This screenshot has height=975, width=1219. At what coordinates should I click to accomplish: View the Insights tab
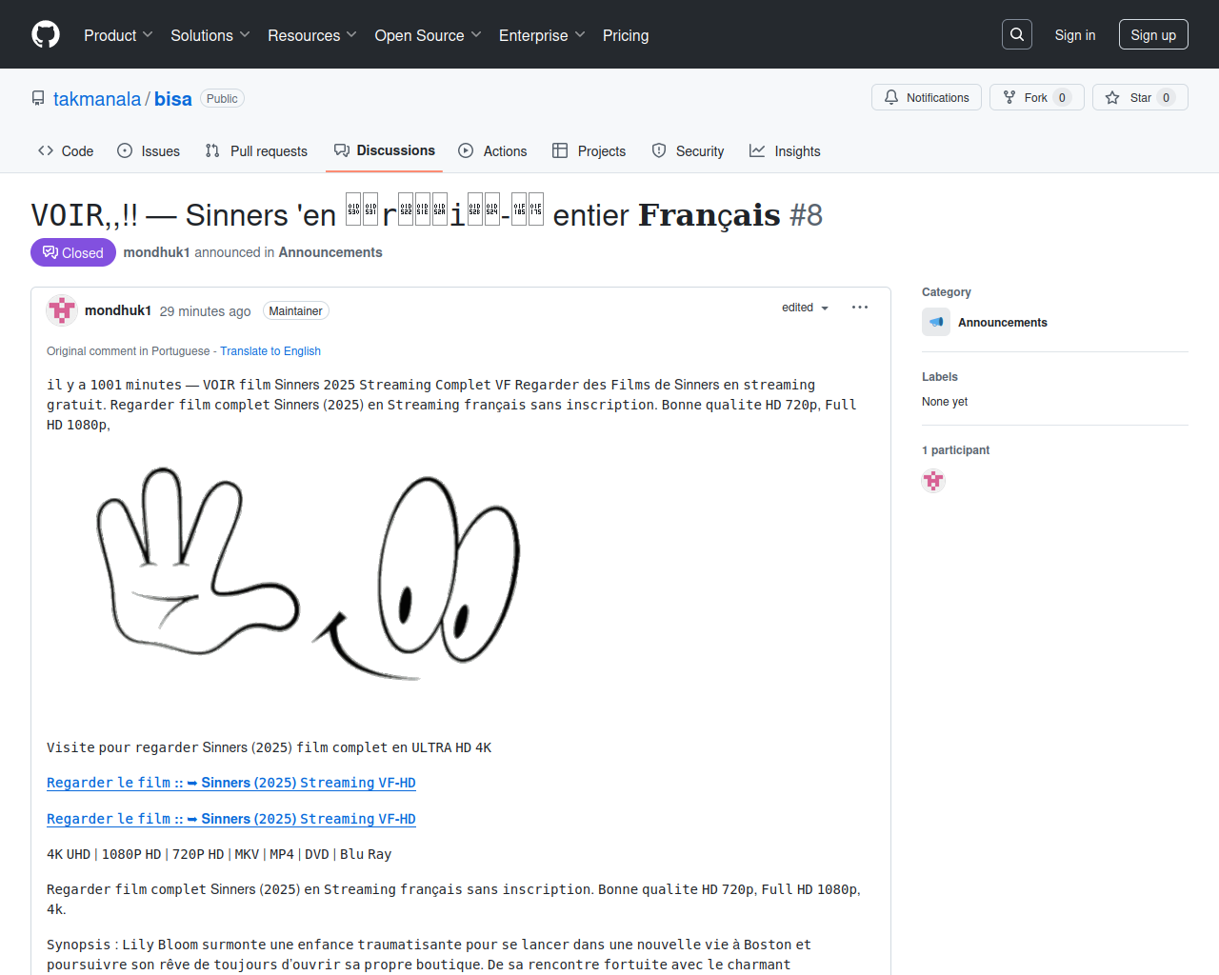coord(785,150)
